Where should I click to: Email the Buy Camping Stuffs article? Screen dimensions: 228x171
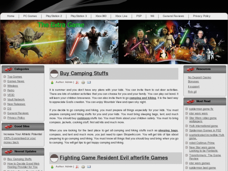89,82
